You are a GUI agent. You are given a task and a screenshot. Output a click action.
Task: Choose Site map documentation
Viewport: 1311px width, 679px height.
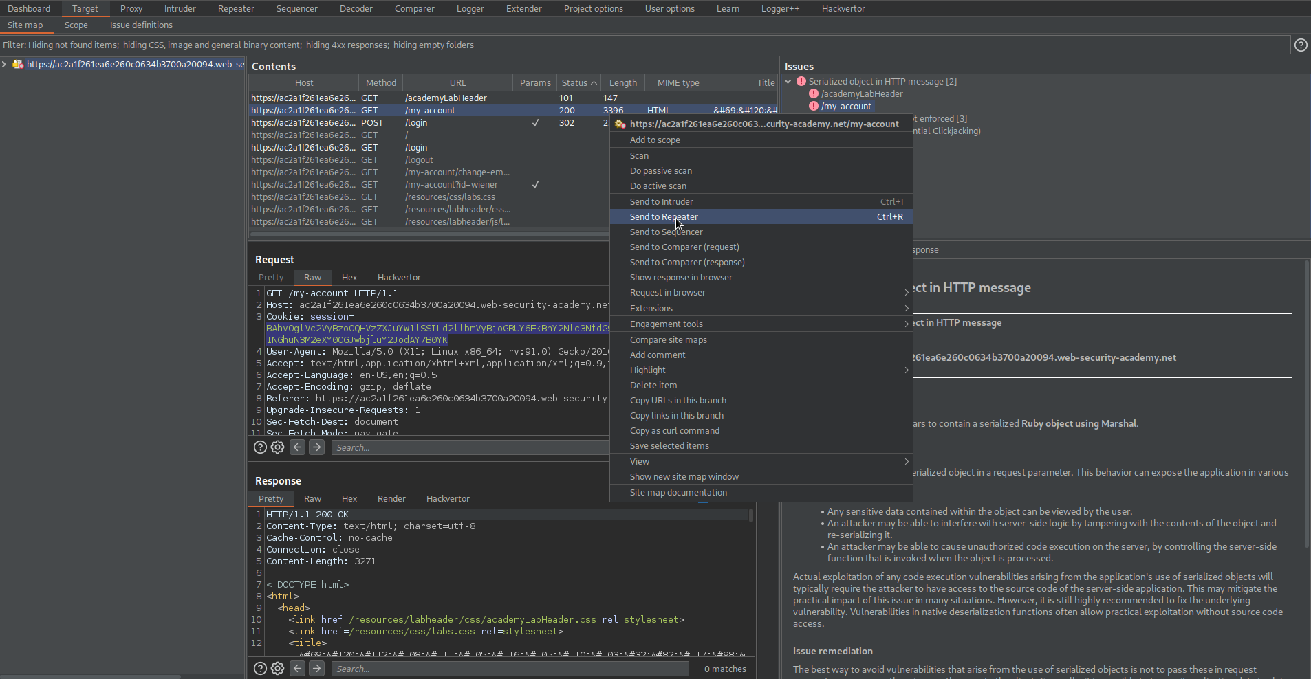pos(761,493)
